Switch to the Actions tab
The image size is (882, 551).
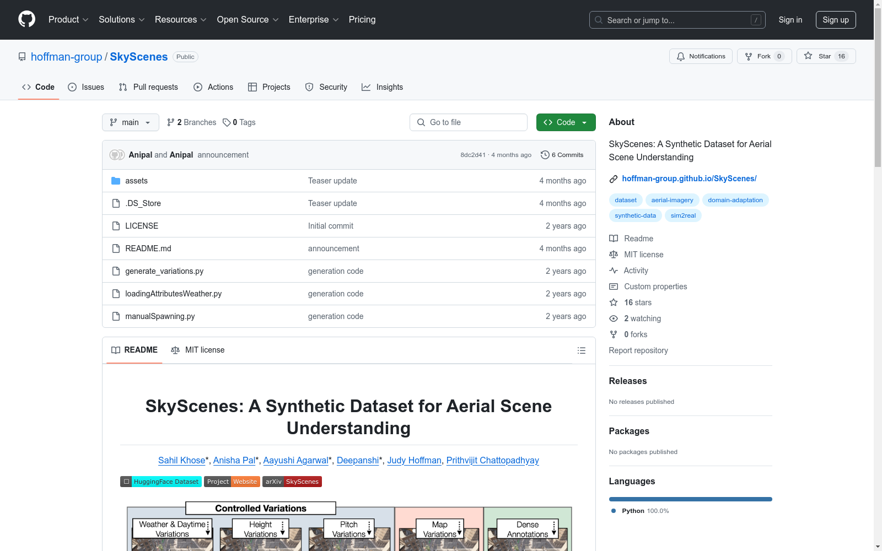point(213,87)
